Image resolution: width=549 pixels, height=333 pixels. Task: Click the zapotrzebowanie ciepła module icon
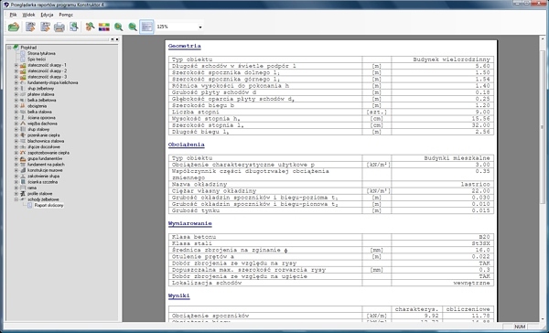tap(23, 153)
